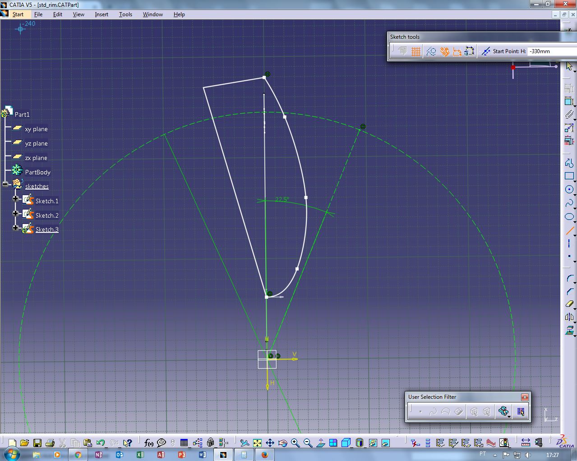Open the Help menu
The width and height of the screenshot is (577, 461).
click(x=179, y=14)
